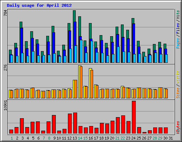Click the blue Files bar for day 3

click(22, 40)
